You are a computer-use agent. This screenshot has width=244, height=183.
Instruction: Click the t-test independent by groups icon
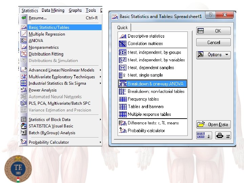(x=123, y=52)
